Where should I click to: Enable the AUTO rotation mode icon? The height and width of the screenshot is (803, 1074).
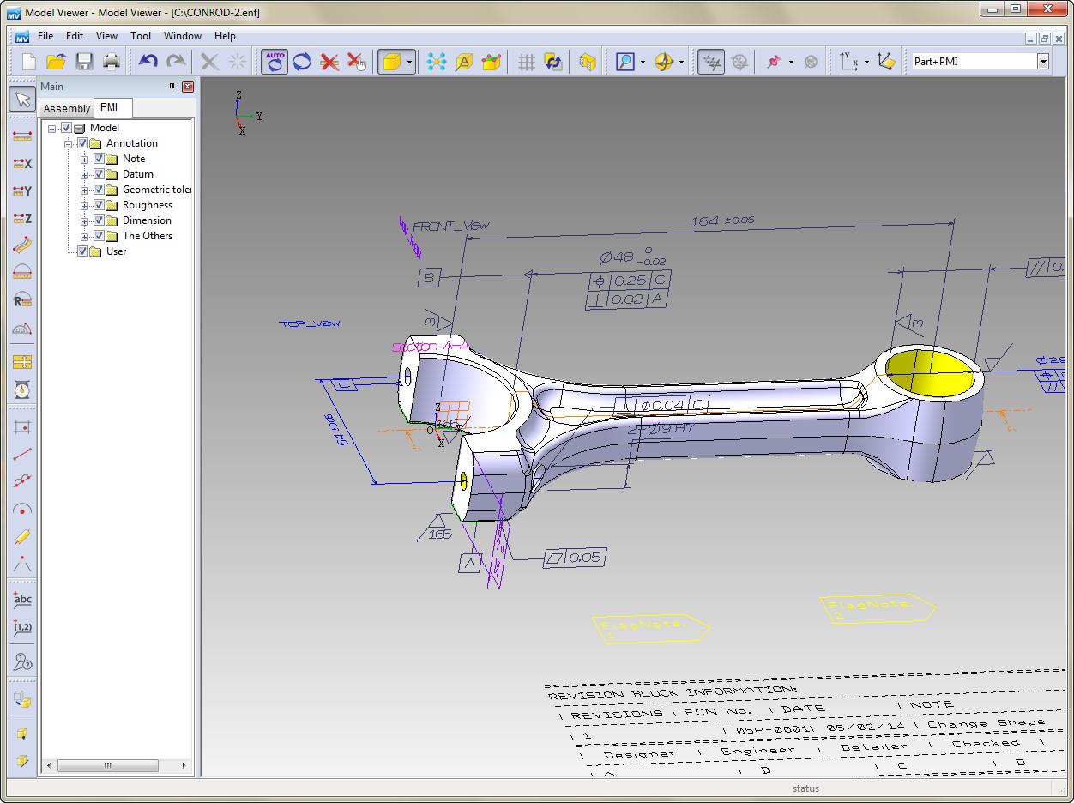[x=274, y=61]
